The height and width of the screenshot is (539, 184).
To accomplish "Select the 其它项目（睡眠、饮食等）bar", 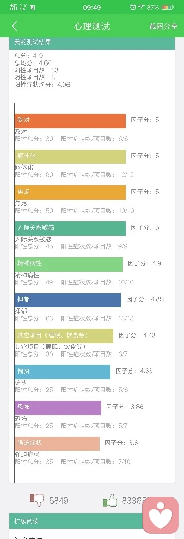I will coord(64,336).
